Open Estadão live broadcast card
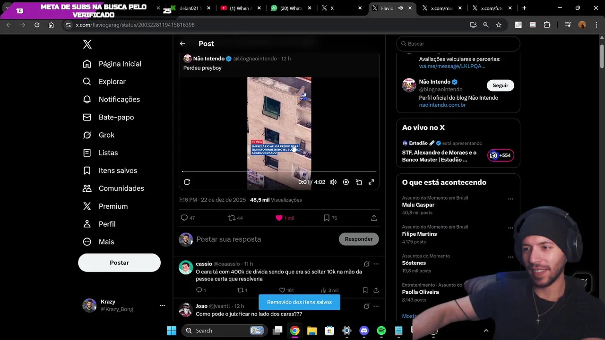 (x=458, y=151)
